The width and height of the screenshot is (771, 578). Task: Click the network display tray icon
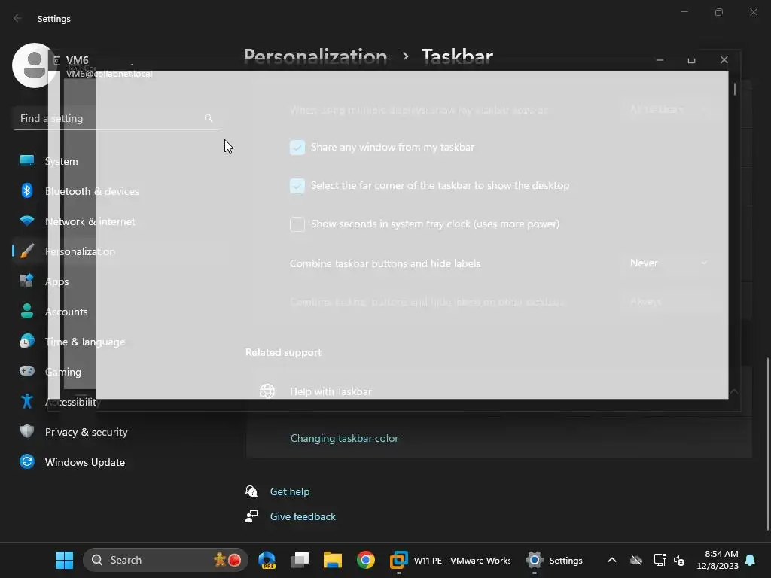(x=660, y=560)
